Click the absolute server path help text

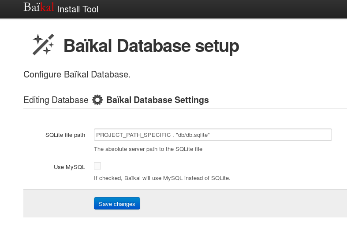(x=148, y=149)
